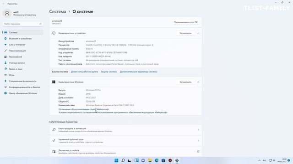293x164 pixels.
Task: Open Центр обновления Windows
Action: click(23, 93)
